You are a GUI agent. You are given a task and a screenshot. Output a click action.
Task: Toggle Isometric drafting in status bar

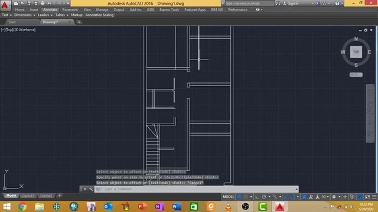275,197
